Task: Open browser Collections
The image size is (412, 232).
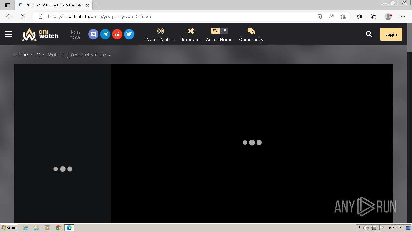Action: [373, 16]
